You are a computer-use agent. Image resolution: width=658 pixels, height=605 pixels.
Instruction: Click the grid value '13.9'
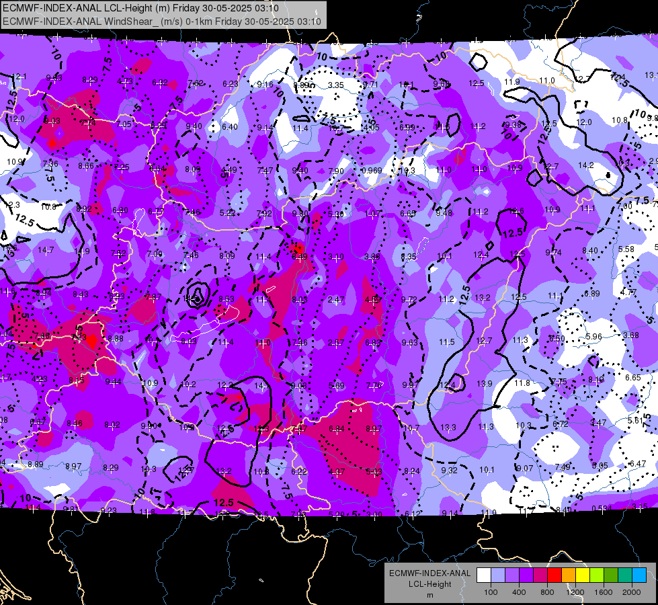coord(485,384)
